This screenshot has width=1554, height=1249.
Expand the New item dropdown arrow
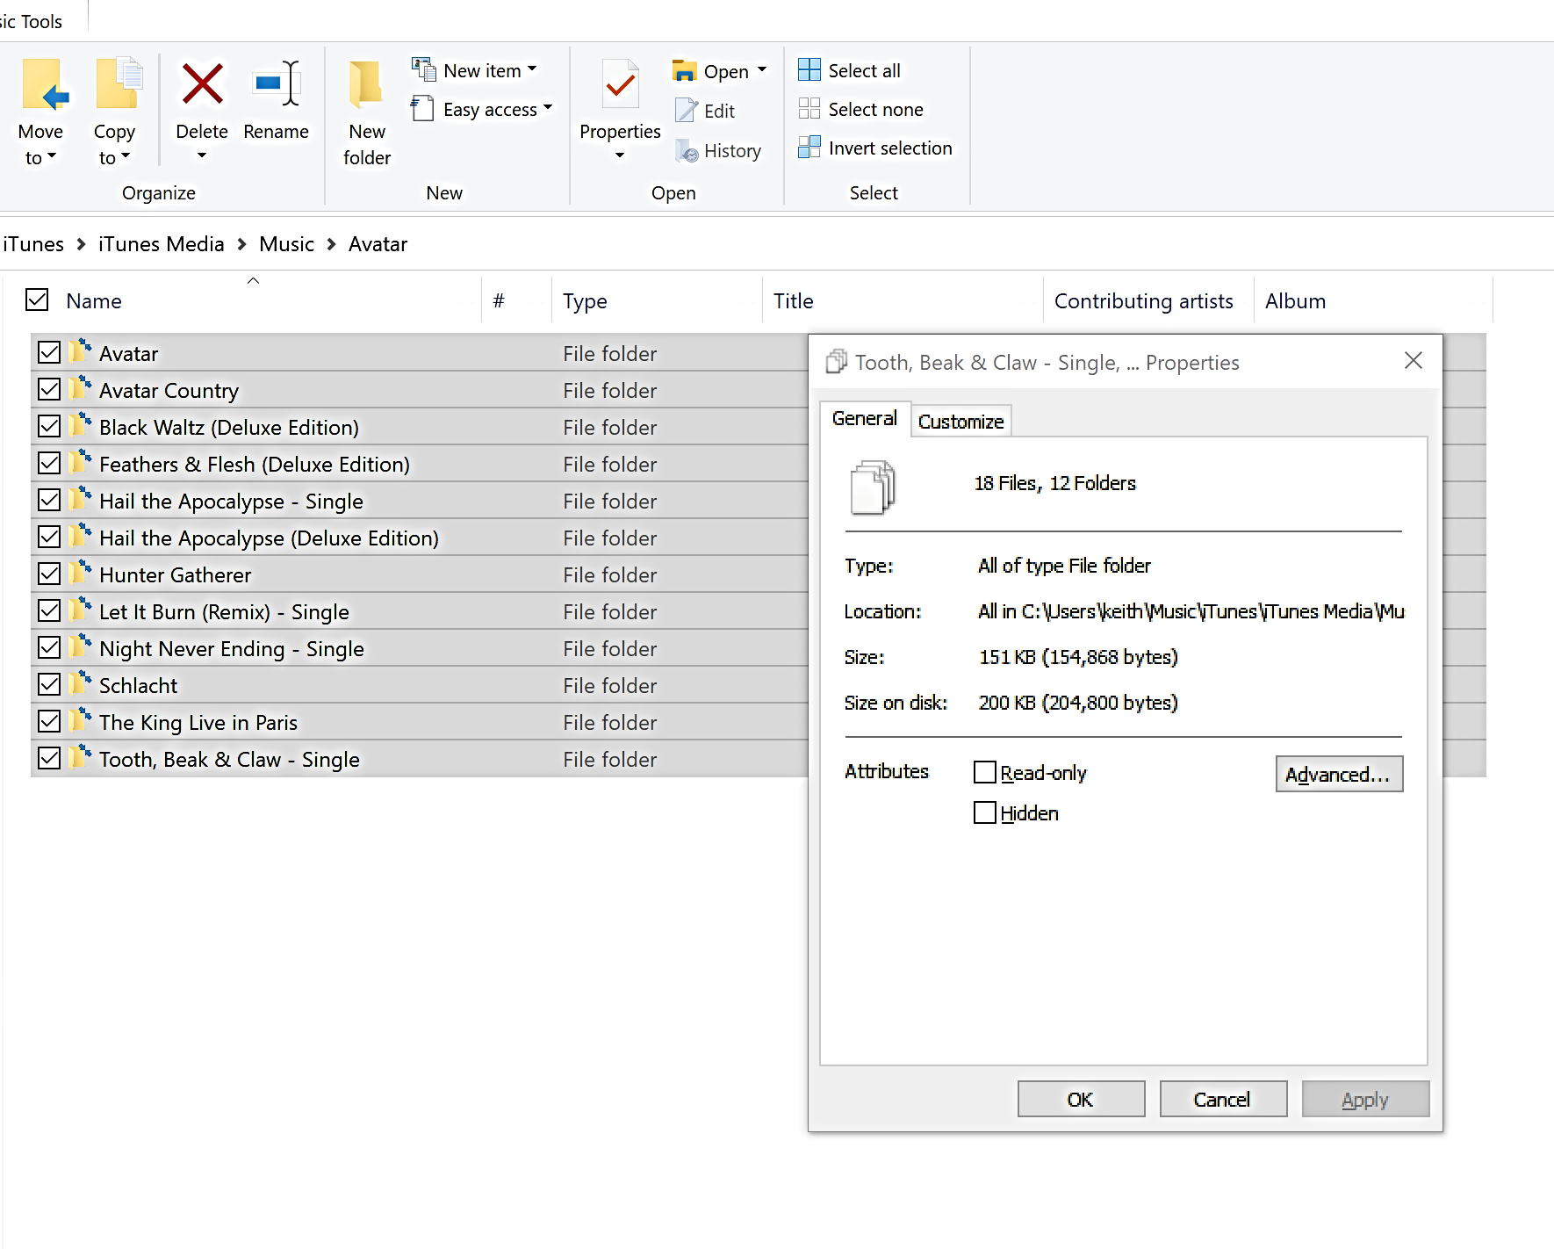tap(532, 69)
